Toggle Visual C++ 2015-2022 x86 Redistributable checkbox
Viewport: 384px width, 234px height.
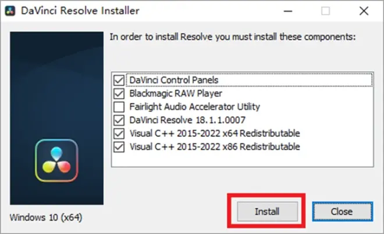(x=119, y=147)
